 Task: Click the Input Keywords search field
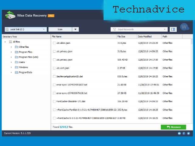click(x=139, y=30)
